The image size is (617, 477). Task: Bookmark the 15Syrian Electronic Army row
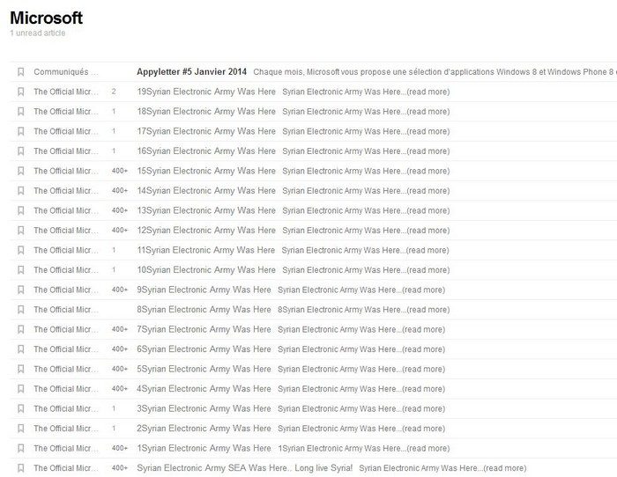[21, 171]
